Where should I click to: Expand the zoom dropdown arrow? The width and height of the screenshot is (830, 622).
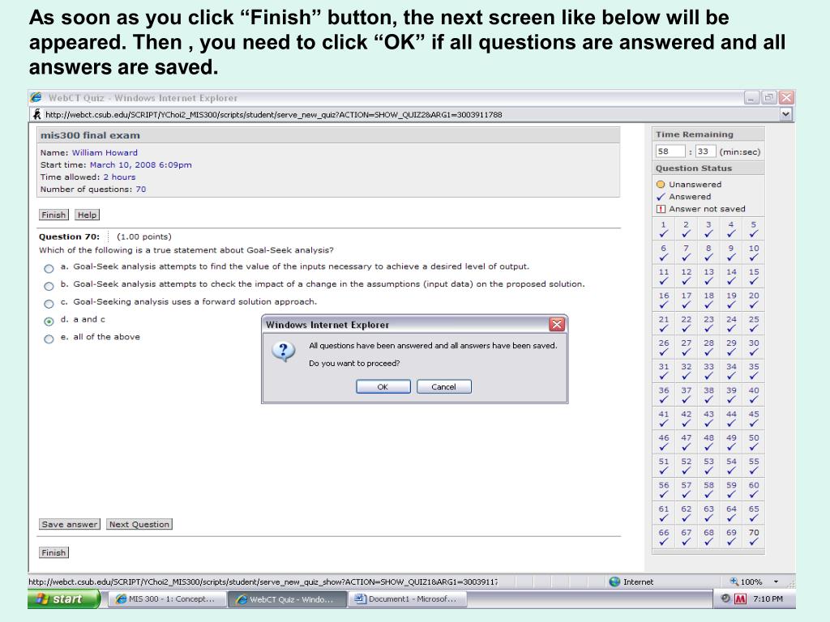(x=776, y=582)
